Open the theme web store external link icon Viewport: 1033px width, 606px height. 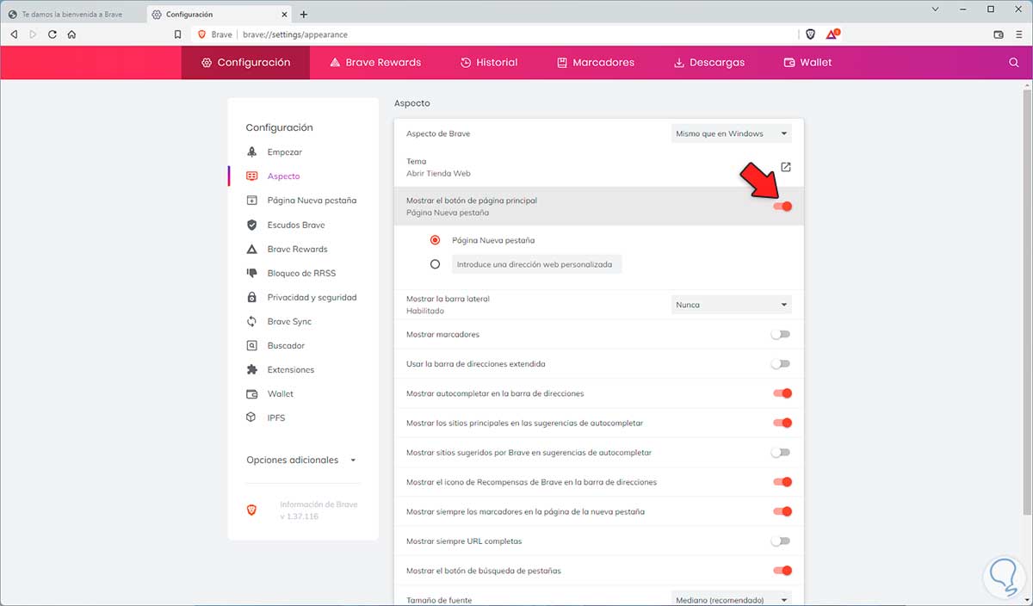(785, 167)
